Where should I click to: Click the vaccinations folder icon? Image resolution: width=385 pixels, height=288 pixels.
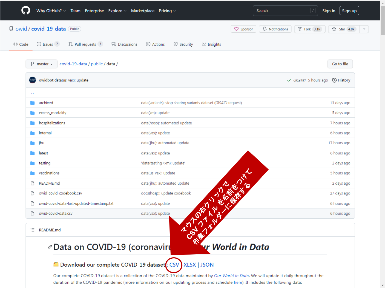pos(33,173)
